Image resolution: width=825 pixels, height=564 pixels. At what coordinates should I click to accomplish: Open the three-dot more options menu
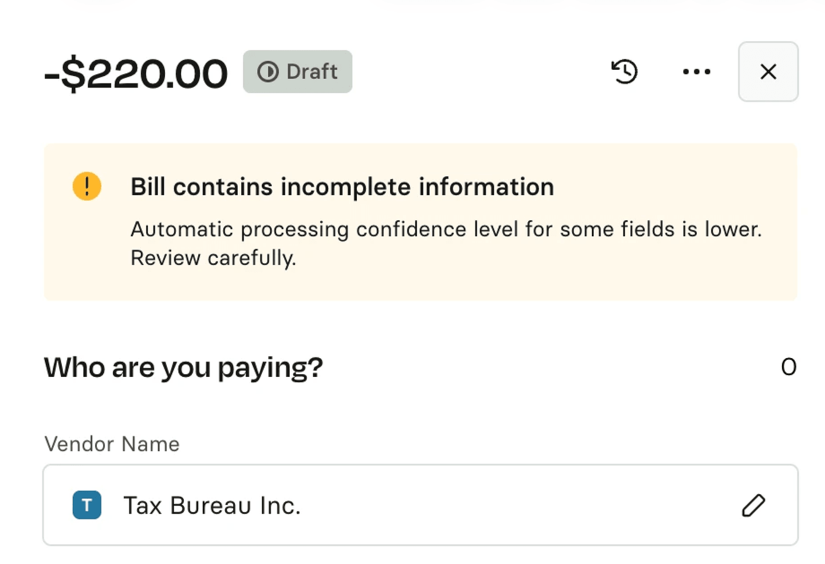click(697, 72)
